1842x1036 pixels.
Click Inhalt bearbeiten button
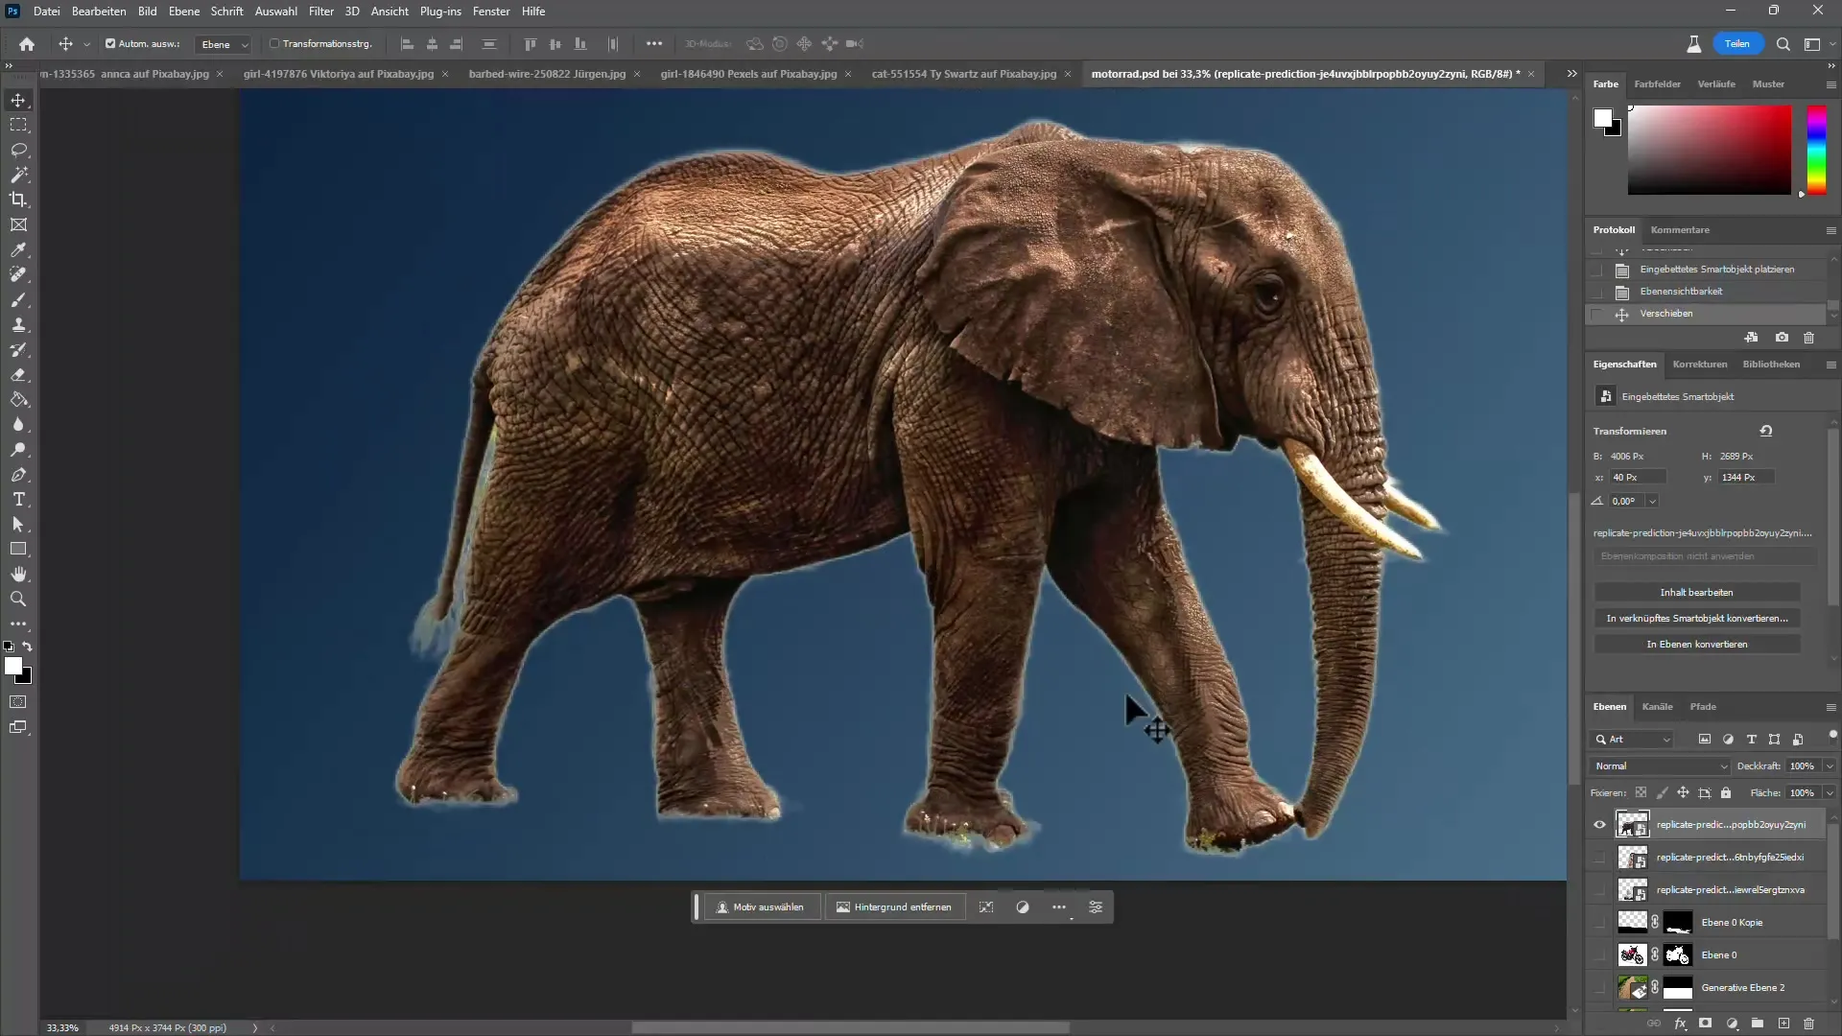coord(1696,593)
